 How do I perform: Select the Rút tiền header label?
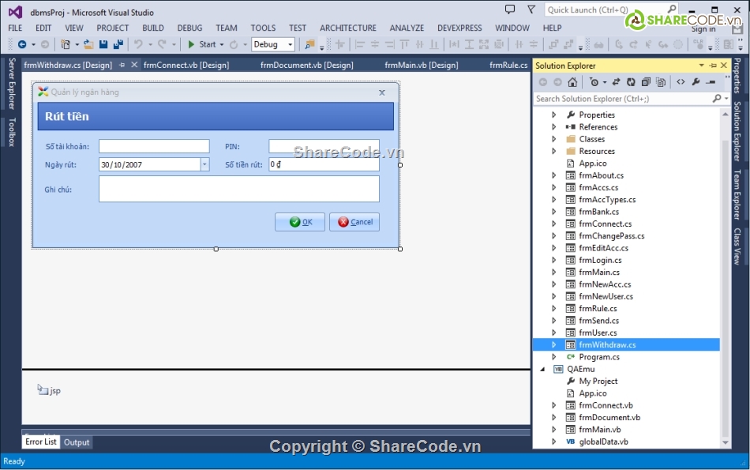(x=67, y=116)
